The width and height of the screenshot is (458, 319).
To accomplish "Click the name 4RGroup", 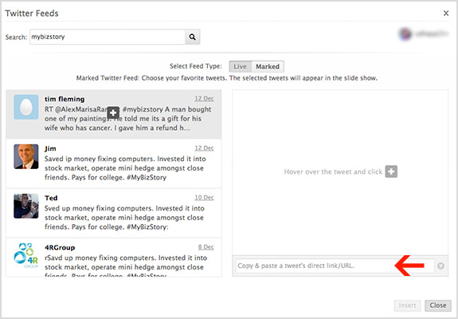I will click(x=60, y=248).
